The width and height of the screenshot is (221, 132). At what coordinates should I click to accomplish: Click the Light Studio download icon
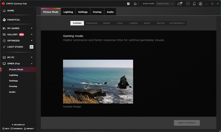(x=31, y=47)
